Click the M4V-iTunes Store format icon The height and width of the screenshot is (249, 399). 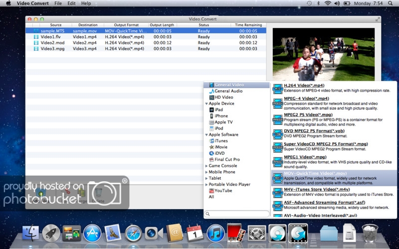278,193
